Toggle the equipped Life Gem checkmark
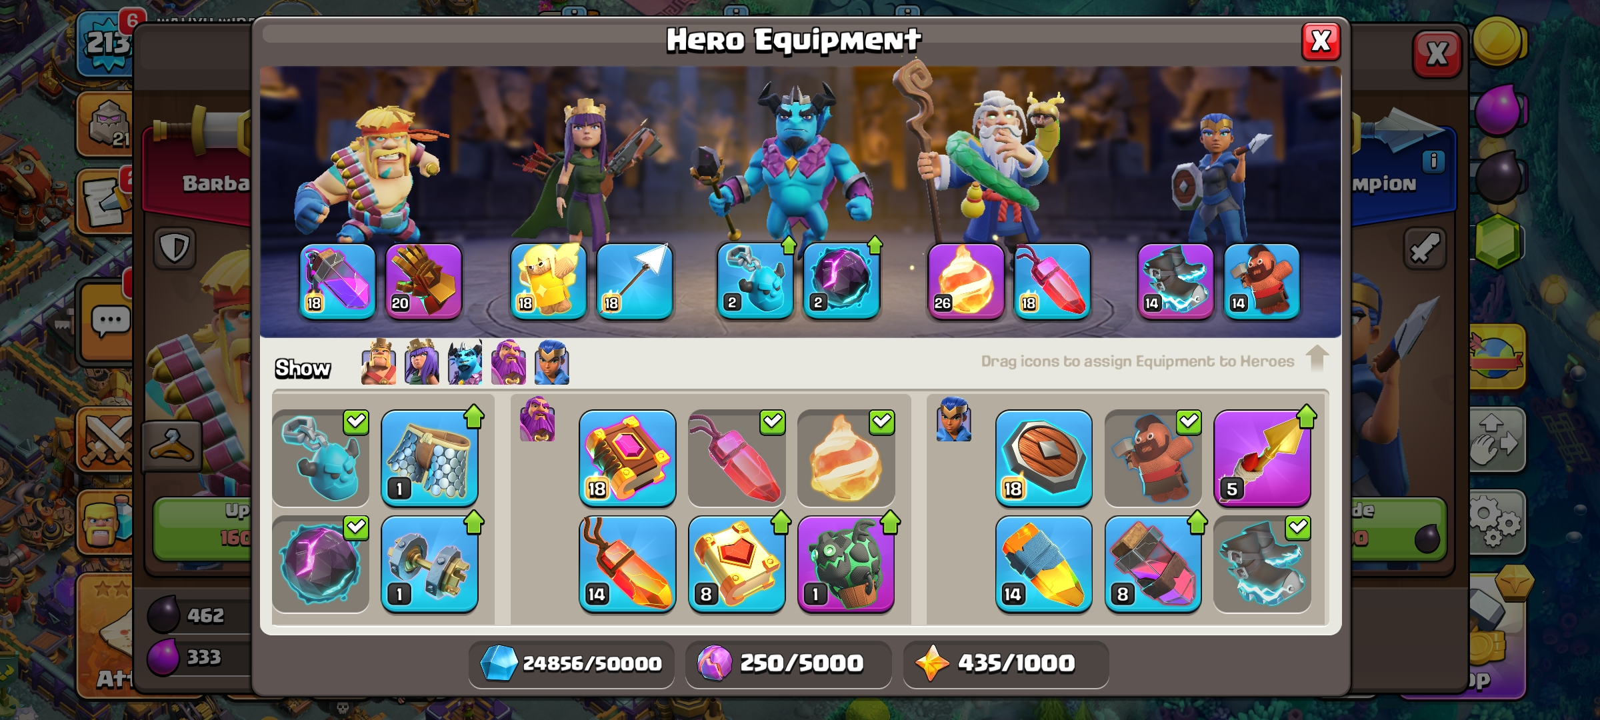Image resolution: width=1600 pixels, height=720 pixels. 772,422
